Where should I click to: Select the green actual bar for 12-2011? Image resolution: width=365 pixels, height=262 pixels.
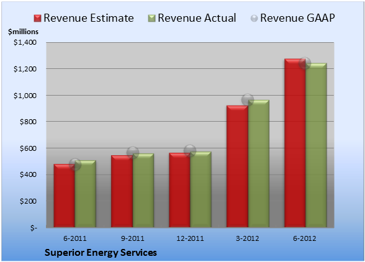201,189
